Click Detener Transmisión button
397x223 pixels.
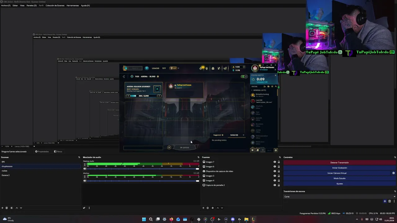(340, 163)
